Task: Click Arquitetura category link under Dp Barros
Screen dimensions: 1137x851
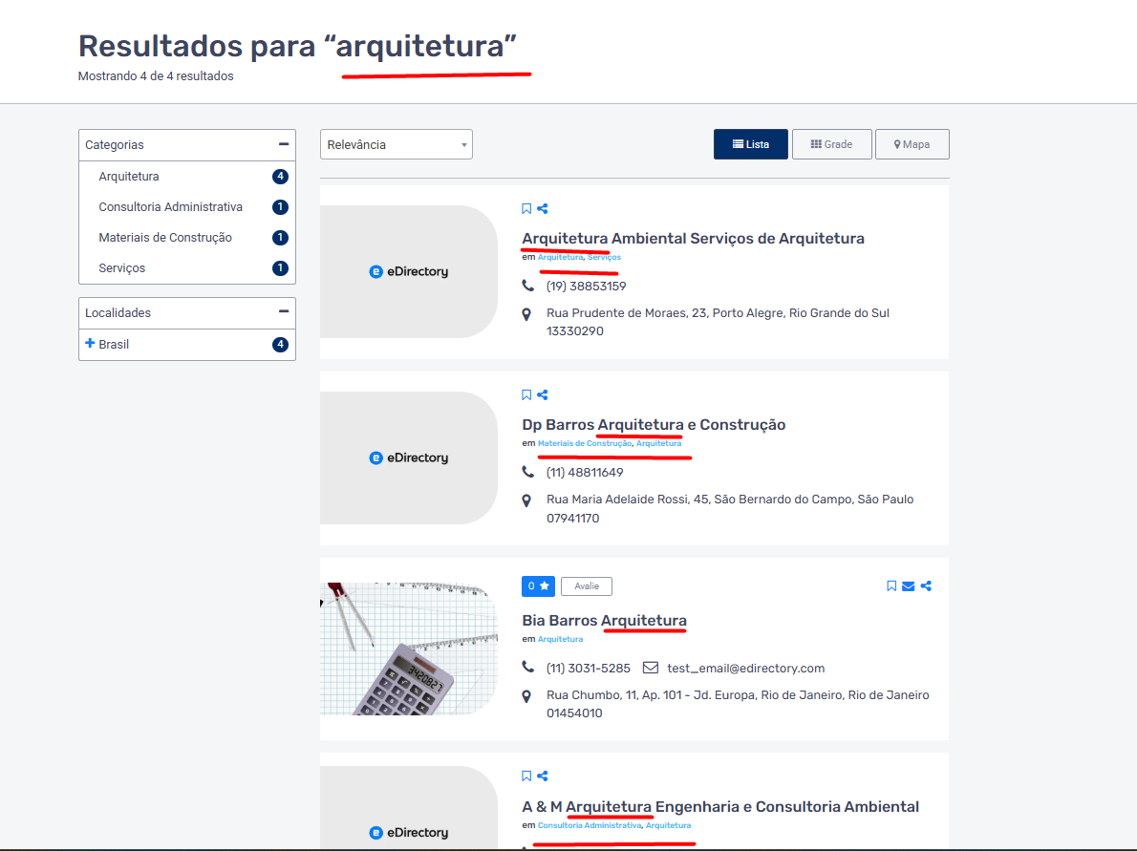Action: click(658, 443)
